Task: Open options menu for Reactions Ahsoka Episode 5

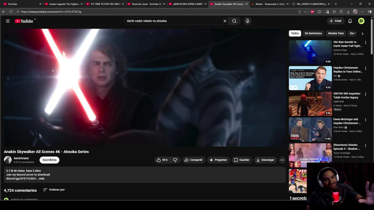Action: 366,145
